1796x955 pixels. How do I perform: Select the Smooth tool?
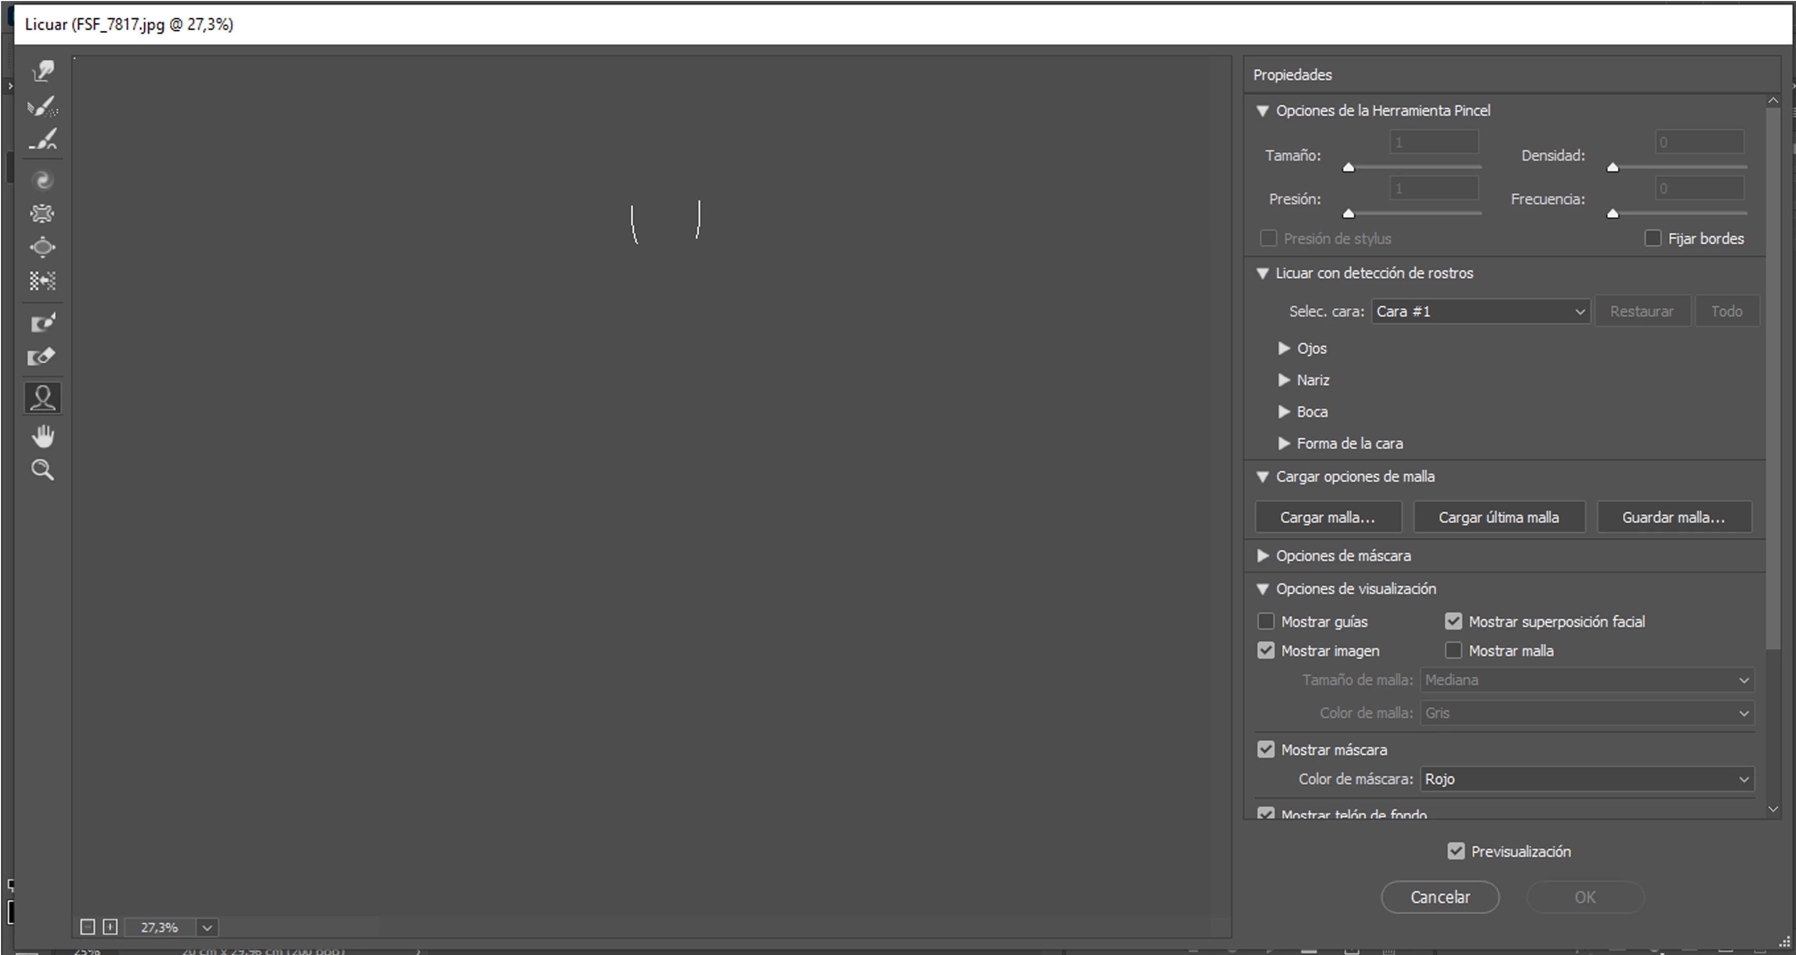(43, 139)
